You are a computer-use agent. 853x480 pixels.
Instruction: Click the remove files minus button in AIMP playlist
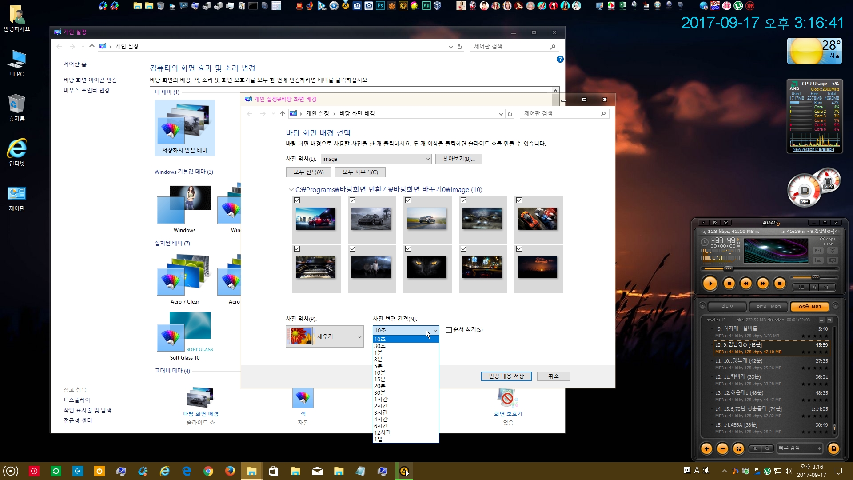[722, 448]
